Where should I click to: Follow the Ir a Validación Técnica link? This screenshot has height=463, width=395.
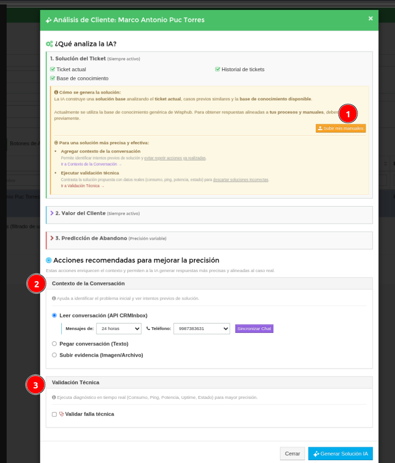point(82,186)
